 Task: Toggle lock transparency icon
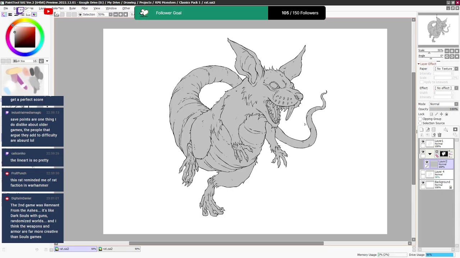(431, 114)
